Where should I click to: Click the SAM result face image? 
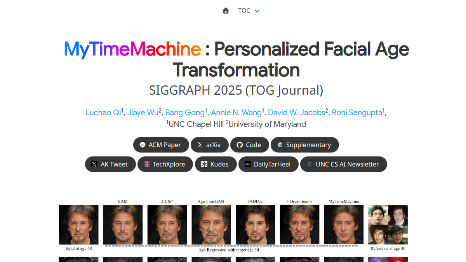click(123, 225)
